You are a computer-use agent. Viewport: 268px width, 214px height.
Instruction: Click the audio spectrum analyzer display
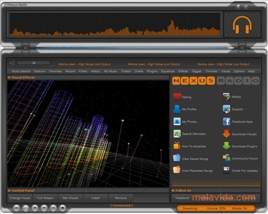[115, 25]
